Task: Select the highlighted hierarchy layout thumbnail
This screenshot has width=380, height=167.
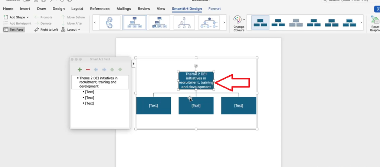Action: 135,23
